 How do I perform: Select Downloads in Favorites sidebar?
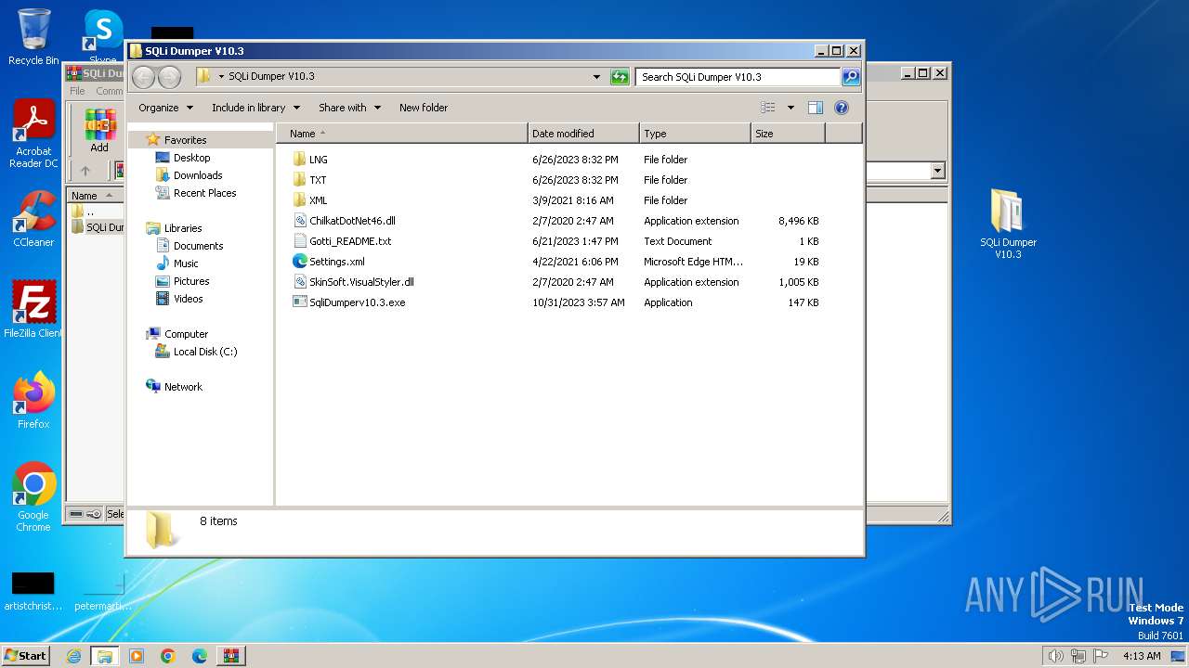pos(197,175)
